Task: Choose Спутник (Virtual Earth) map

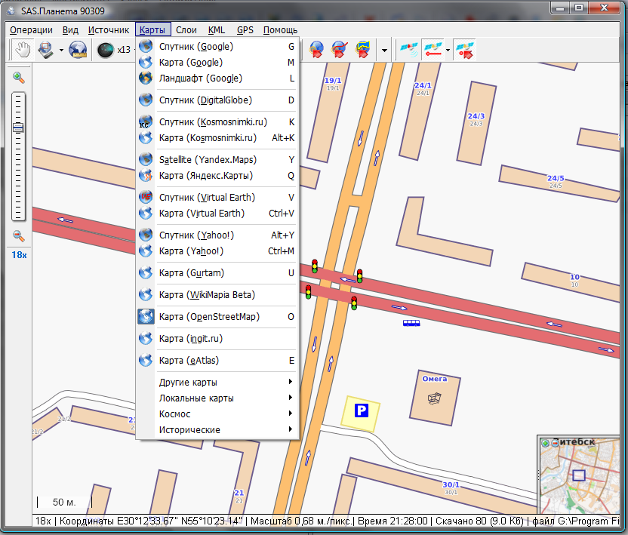Action: (x=217, y=198)
